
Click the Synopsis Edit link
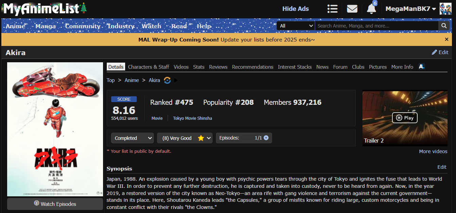point(442,167)
